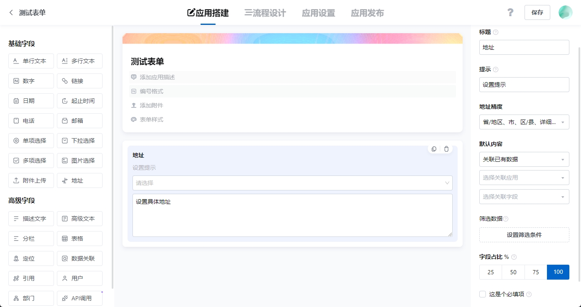This screenshot has width=581, height=307.
Task: Switch to the 流程设计 tab
Action: [x=265, y=13]
